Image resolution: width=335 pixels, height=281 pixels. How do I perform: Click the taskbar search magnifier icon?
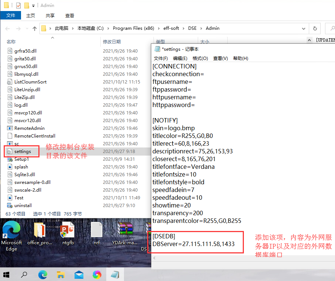click(24, 275)
